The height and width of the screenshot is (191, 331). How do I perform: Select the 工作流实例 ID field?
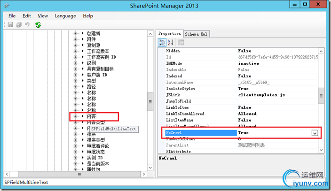[x=102, y=57]
